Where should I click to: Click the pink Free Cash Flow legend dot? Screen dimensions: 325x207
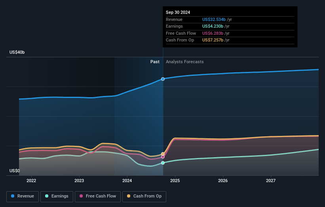81,196
